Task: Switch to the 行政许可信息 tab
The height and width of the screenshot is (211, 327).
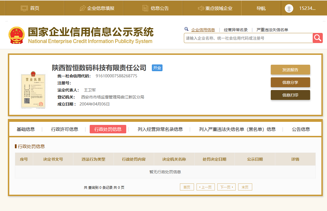Action: [x=65, y=129]
